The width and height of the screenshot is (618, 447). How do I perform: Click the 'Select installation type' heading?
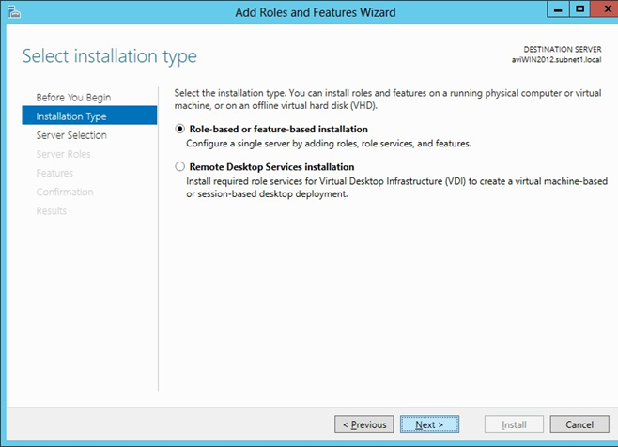110,56
